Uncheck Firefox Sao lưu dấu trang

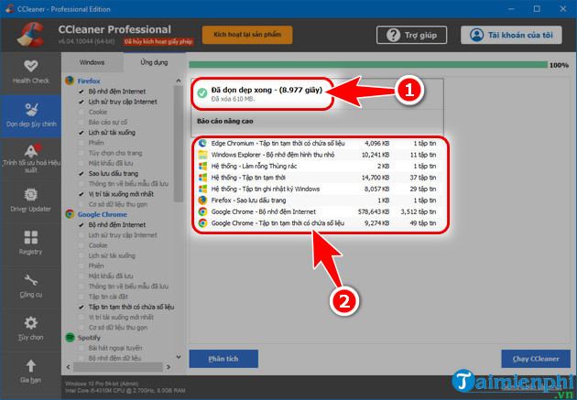(82, 173)
